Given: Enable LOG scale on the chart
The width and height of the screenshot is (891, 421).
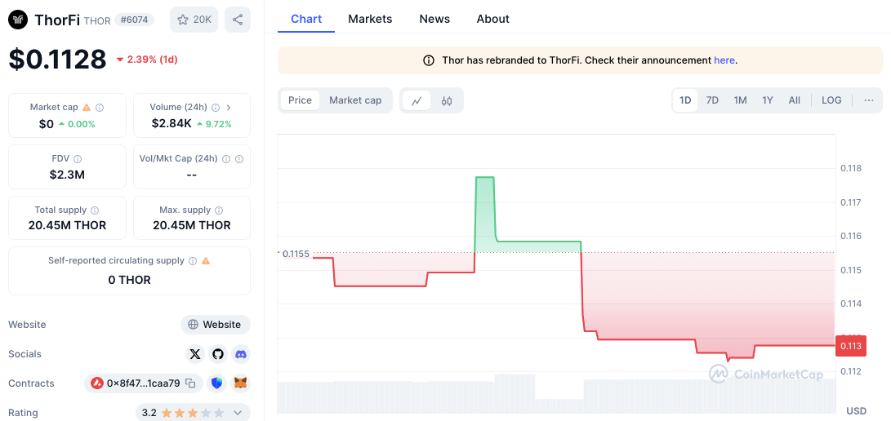Looking at the screenshot, I should [x=831, y=100].
